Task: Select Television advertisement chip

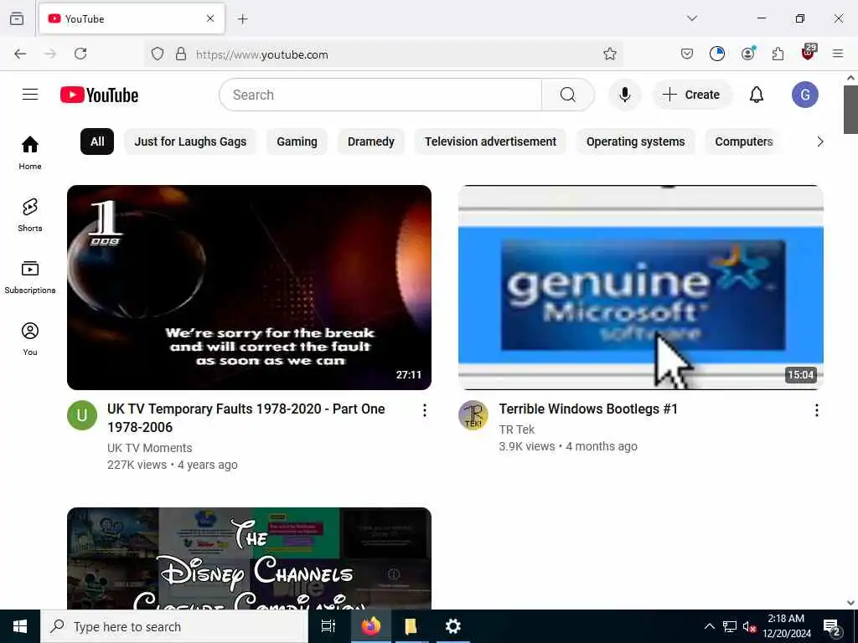Action: coord(490,141)
